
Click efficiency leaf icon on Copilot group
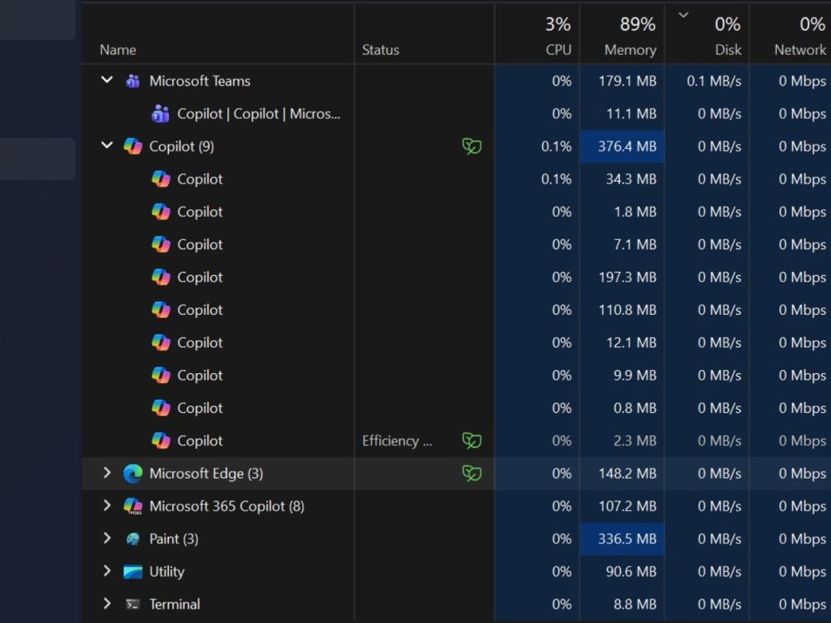[x=471, y=146]
